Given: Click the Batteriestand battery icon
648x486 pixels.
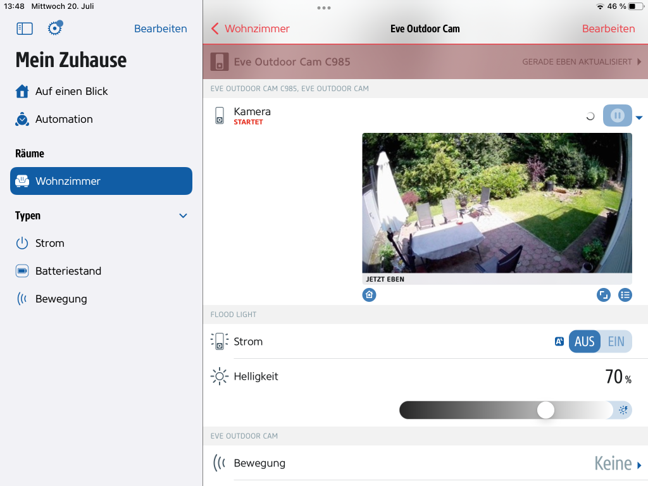Looking at the screenshot, I should click(22, 271).
